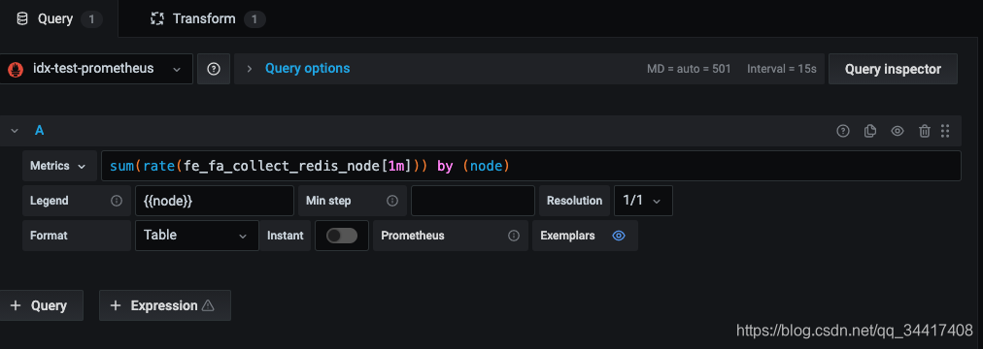Open the Resolution 1/1 dropdown
Viewport: 983px width, 349px height.
pyautogui.click(x=643, y=201)
